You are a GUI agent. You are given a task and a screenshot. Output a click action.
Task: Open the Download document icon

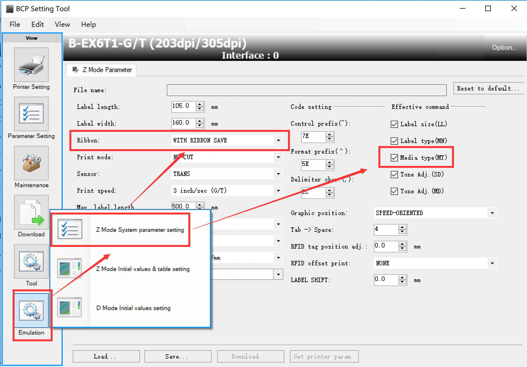(x=31, y=212)
